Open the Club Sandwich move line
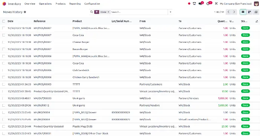 pyautogui.click(x=81, y=70)
